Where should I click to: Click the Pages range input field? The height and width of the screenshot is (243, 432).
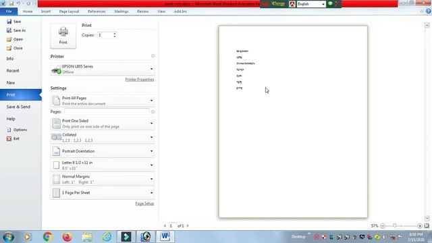107,111
